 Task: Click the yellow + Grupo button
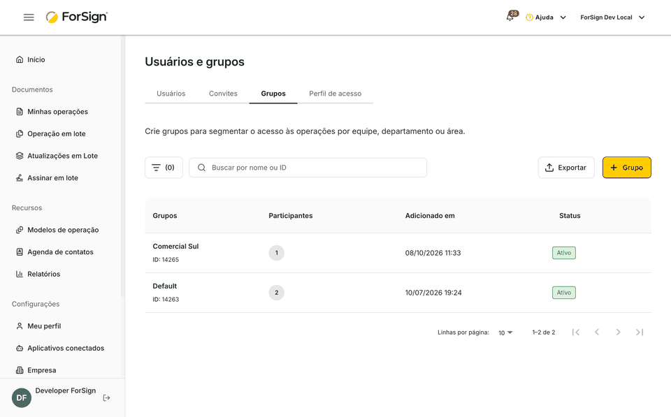626,167
